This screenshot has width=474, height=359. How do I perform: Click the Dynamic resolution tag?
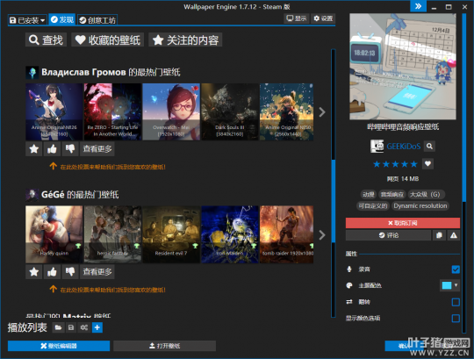click(x=420, y=205)
